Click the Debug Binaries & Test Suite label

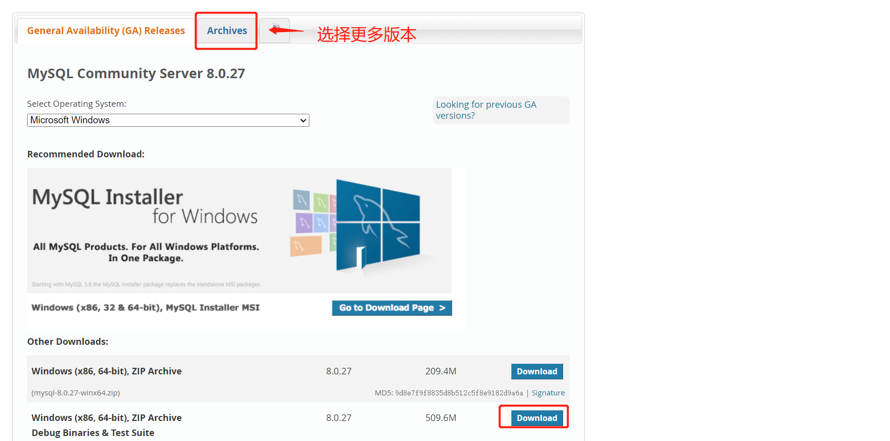(x=93, y=433)
